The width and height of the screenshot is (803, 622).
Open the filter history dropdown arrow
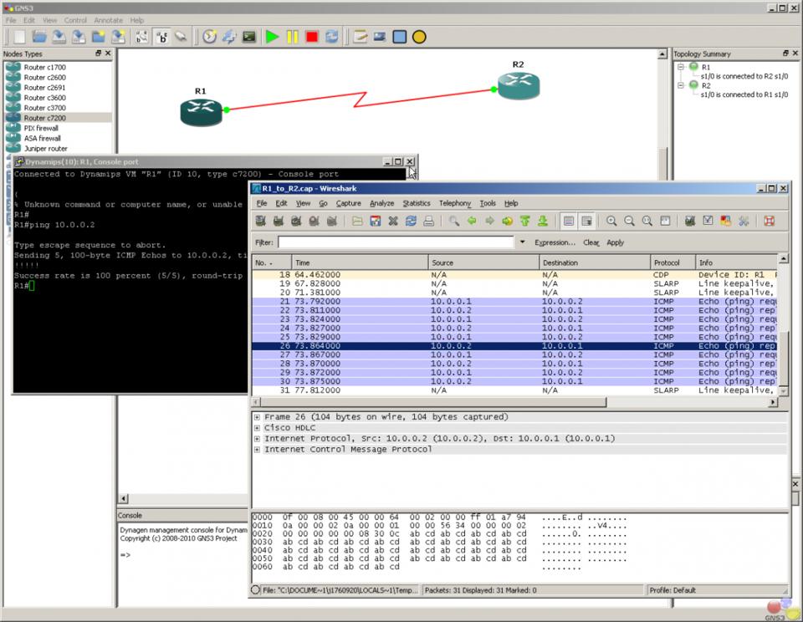coord(523,242)
